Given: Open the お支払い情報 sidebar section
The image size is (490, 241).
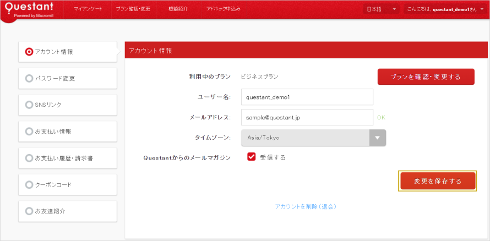Looking at the screenshot, I should [67, 132].
